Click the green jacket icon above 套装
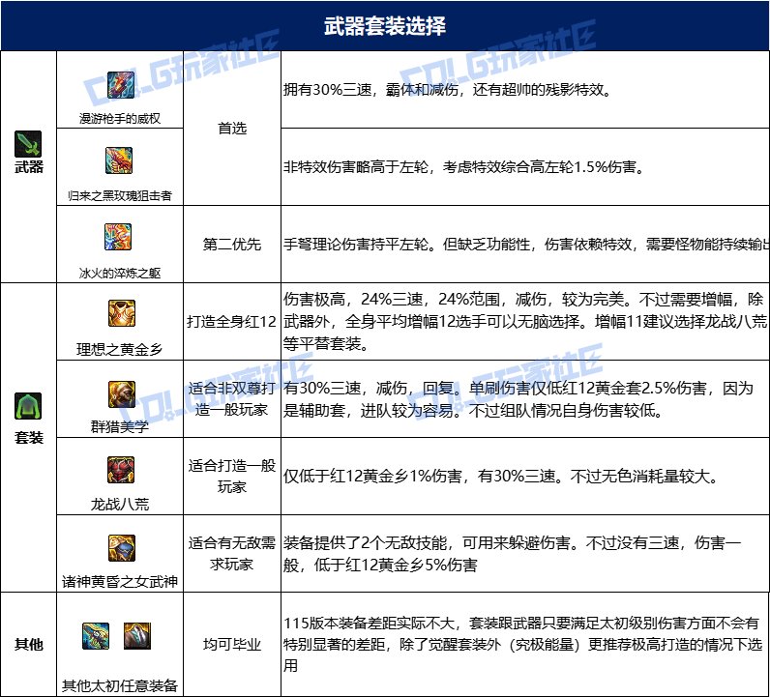The image size is (770, 697). tap(28, 405)
